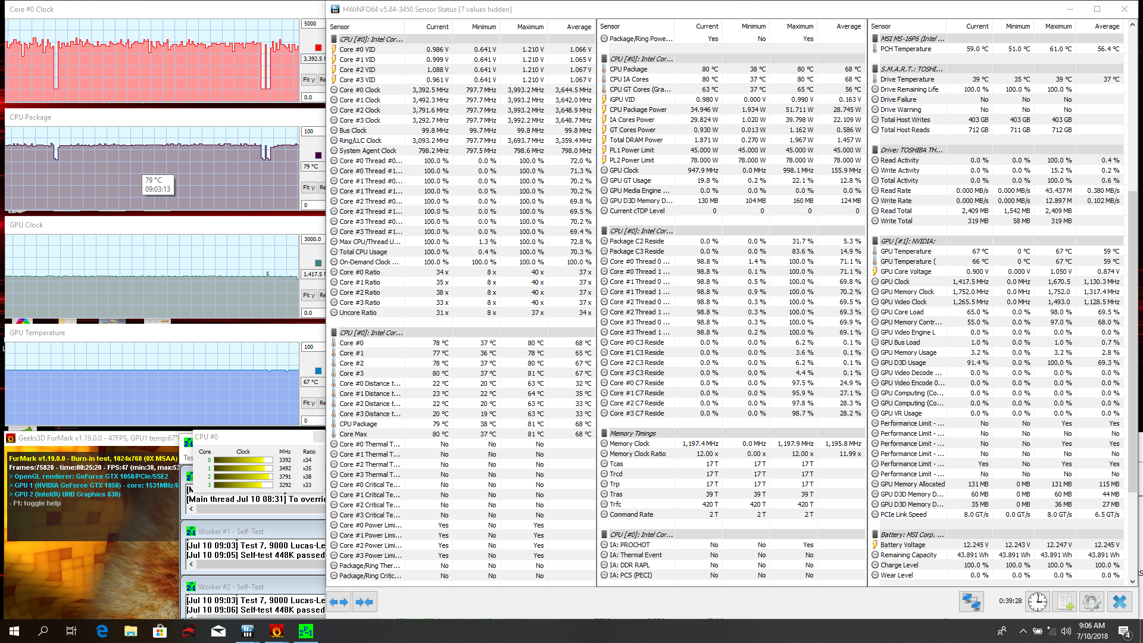Screen dimensions: 1143x643
Task: Launch Microsoft Edge from taskbar
Action: tap(102, 631)
